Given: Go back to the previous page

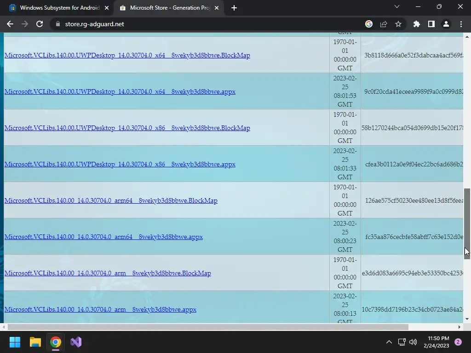Looking at the screenshot, I should coord(10,24).
